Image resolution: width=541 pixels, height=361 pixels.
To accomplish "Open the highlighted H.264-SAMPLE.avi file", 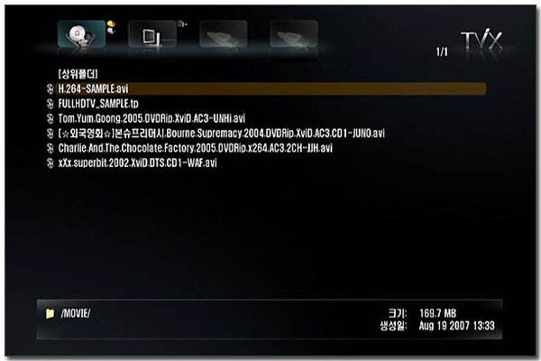I will coord(271,88).
